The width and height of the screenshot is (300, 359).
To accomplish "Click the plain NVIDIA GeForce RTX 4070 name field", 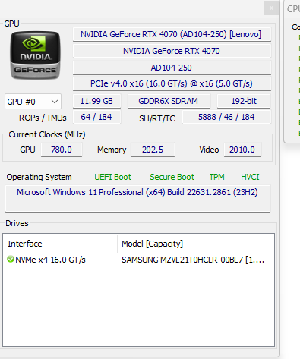I will 172,51.
